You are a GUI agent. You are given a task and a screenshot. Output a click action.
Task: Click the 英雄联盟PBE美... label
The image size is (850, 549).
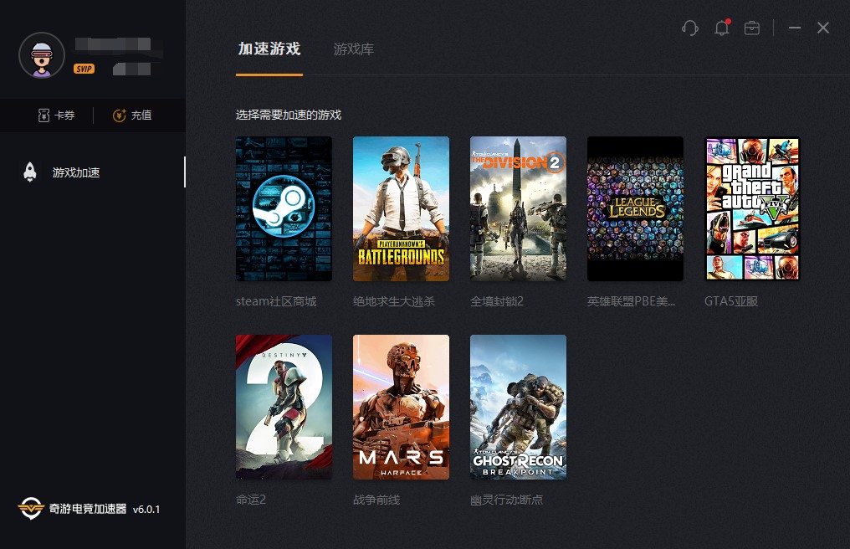(x=631, y=301)
